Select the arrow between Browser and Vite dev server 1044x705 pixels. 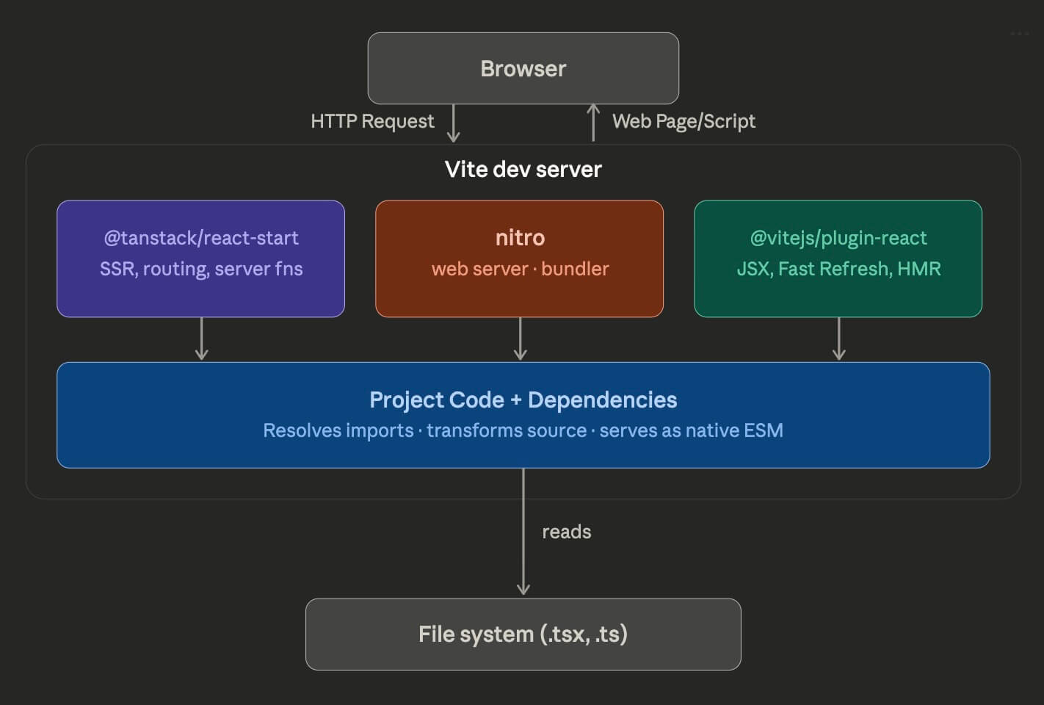[x=454, y=122]
